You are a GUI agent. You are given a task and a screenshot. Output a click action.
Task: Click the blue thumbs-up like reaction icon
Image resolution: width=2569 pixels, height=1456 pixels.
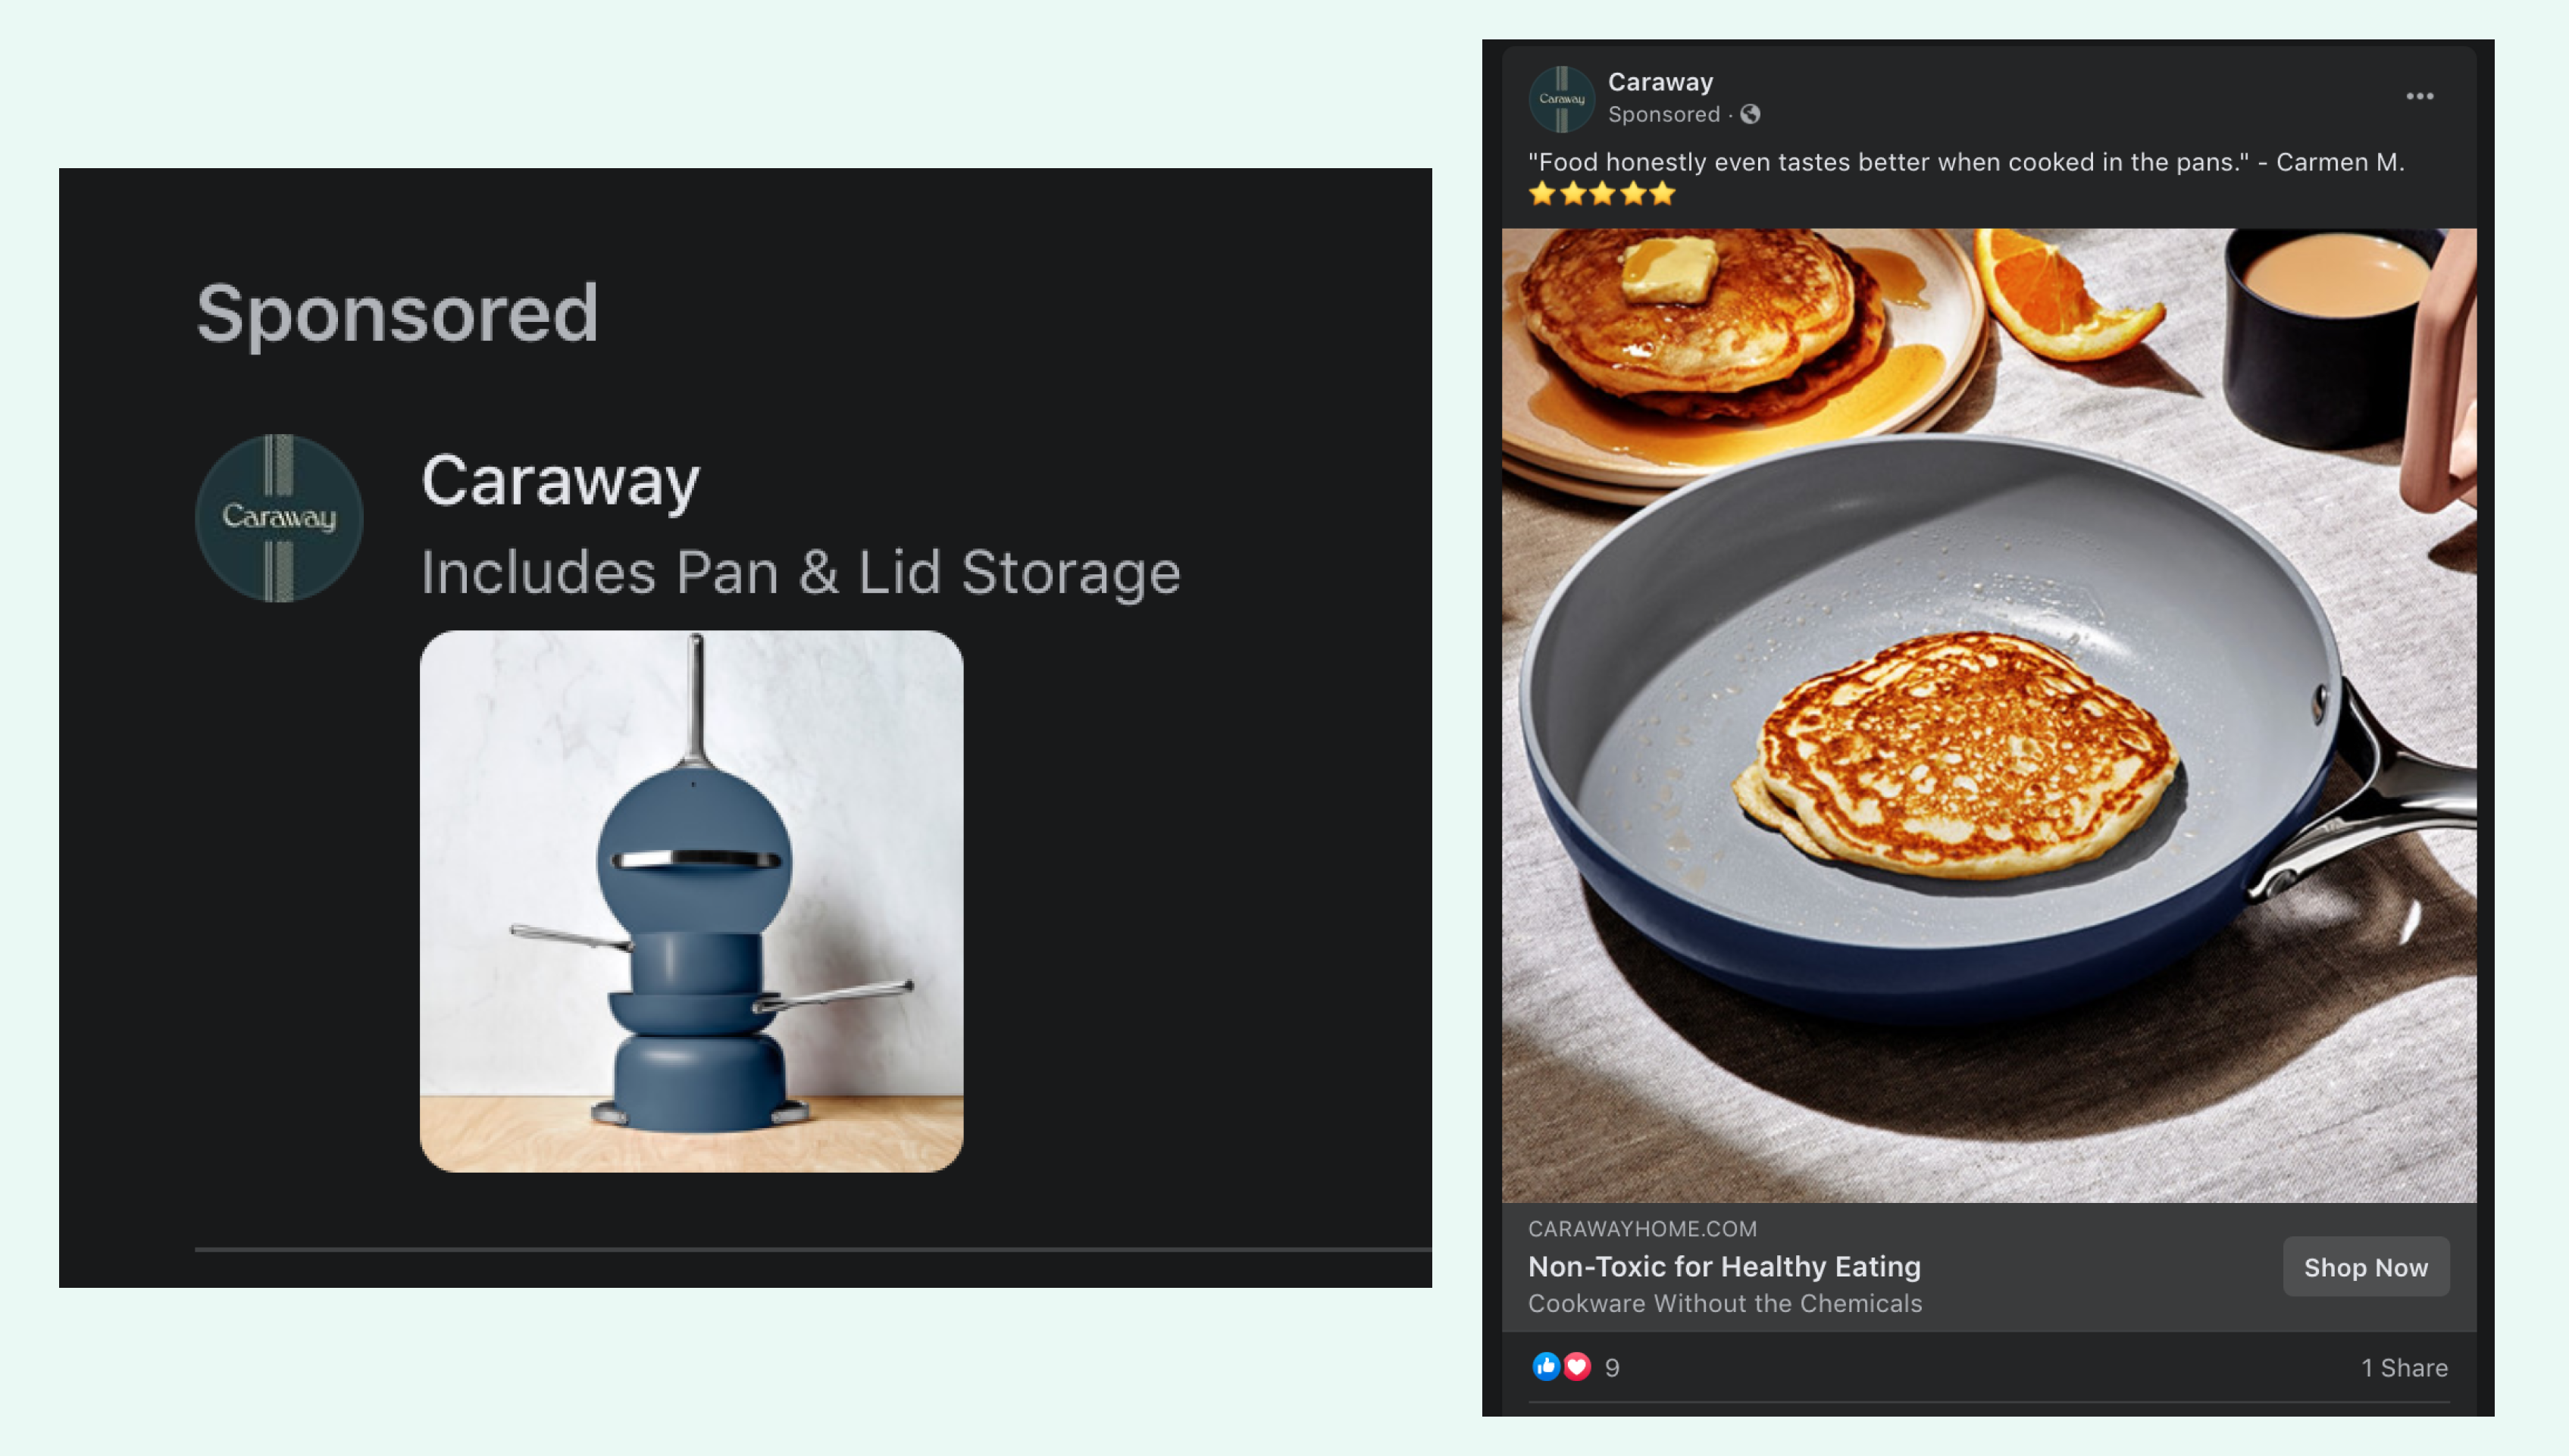pos(1546,1366)
